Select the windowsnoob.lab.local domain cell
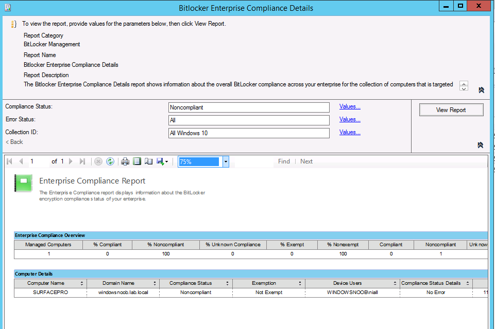The width and height of the screenshot is (495, 329). coord(123,293)
